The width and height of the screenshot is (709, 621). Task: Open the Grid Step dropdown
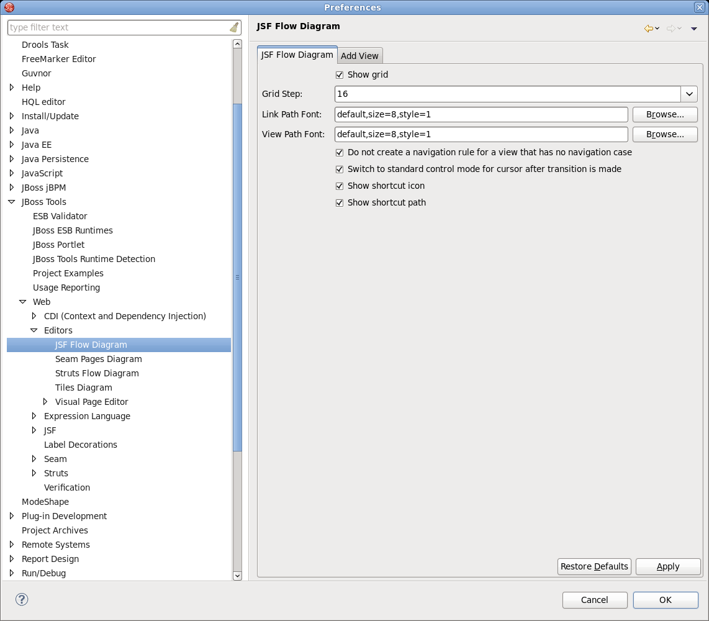click(x=689, y=94)
